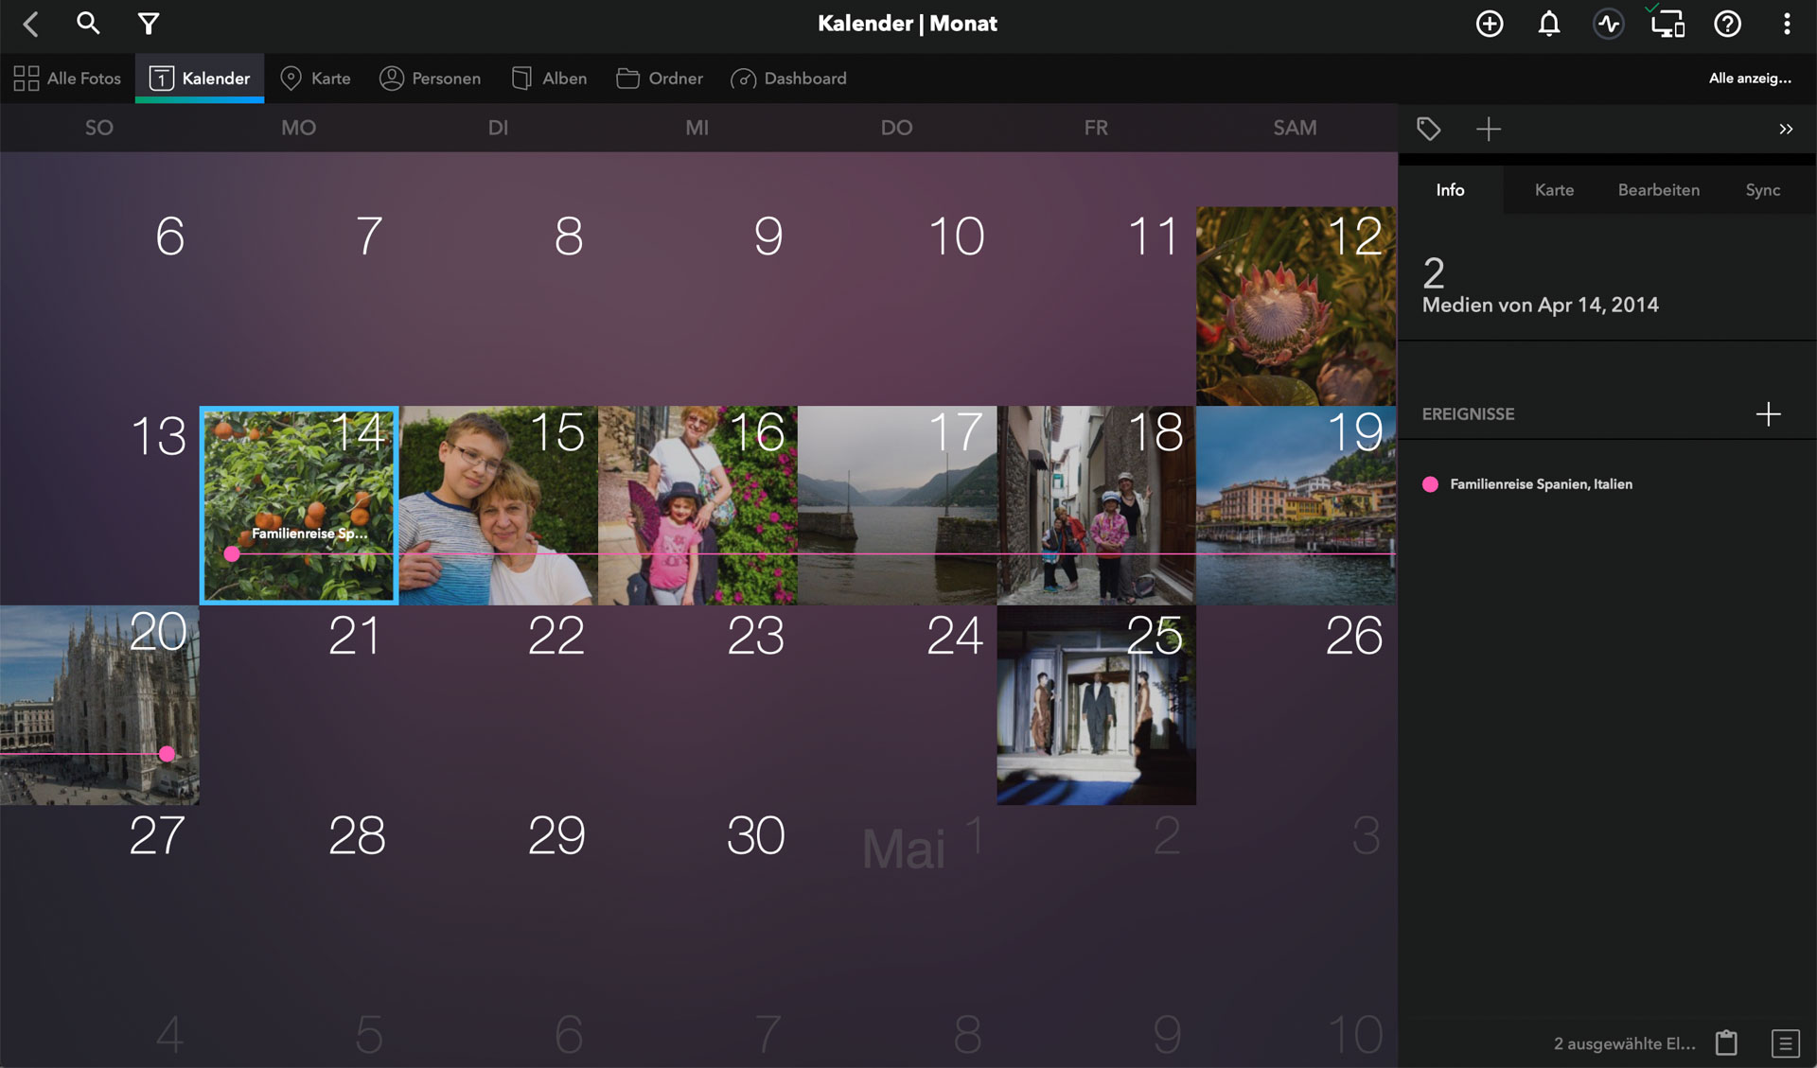Open the three-dot more menu
The height and width of the screenshot is (1068, 1817).
[x=1787, y=24]
